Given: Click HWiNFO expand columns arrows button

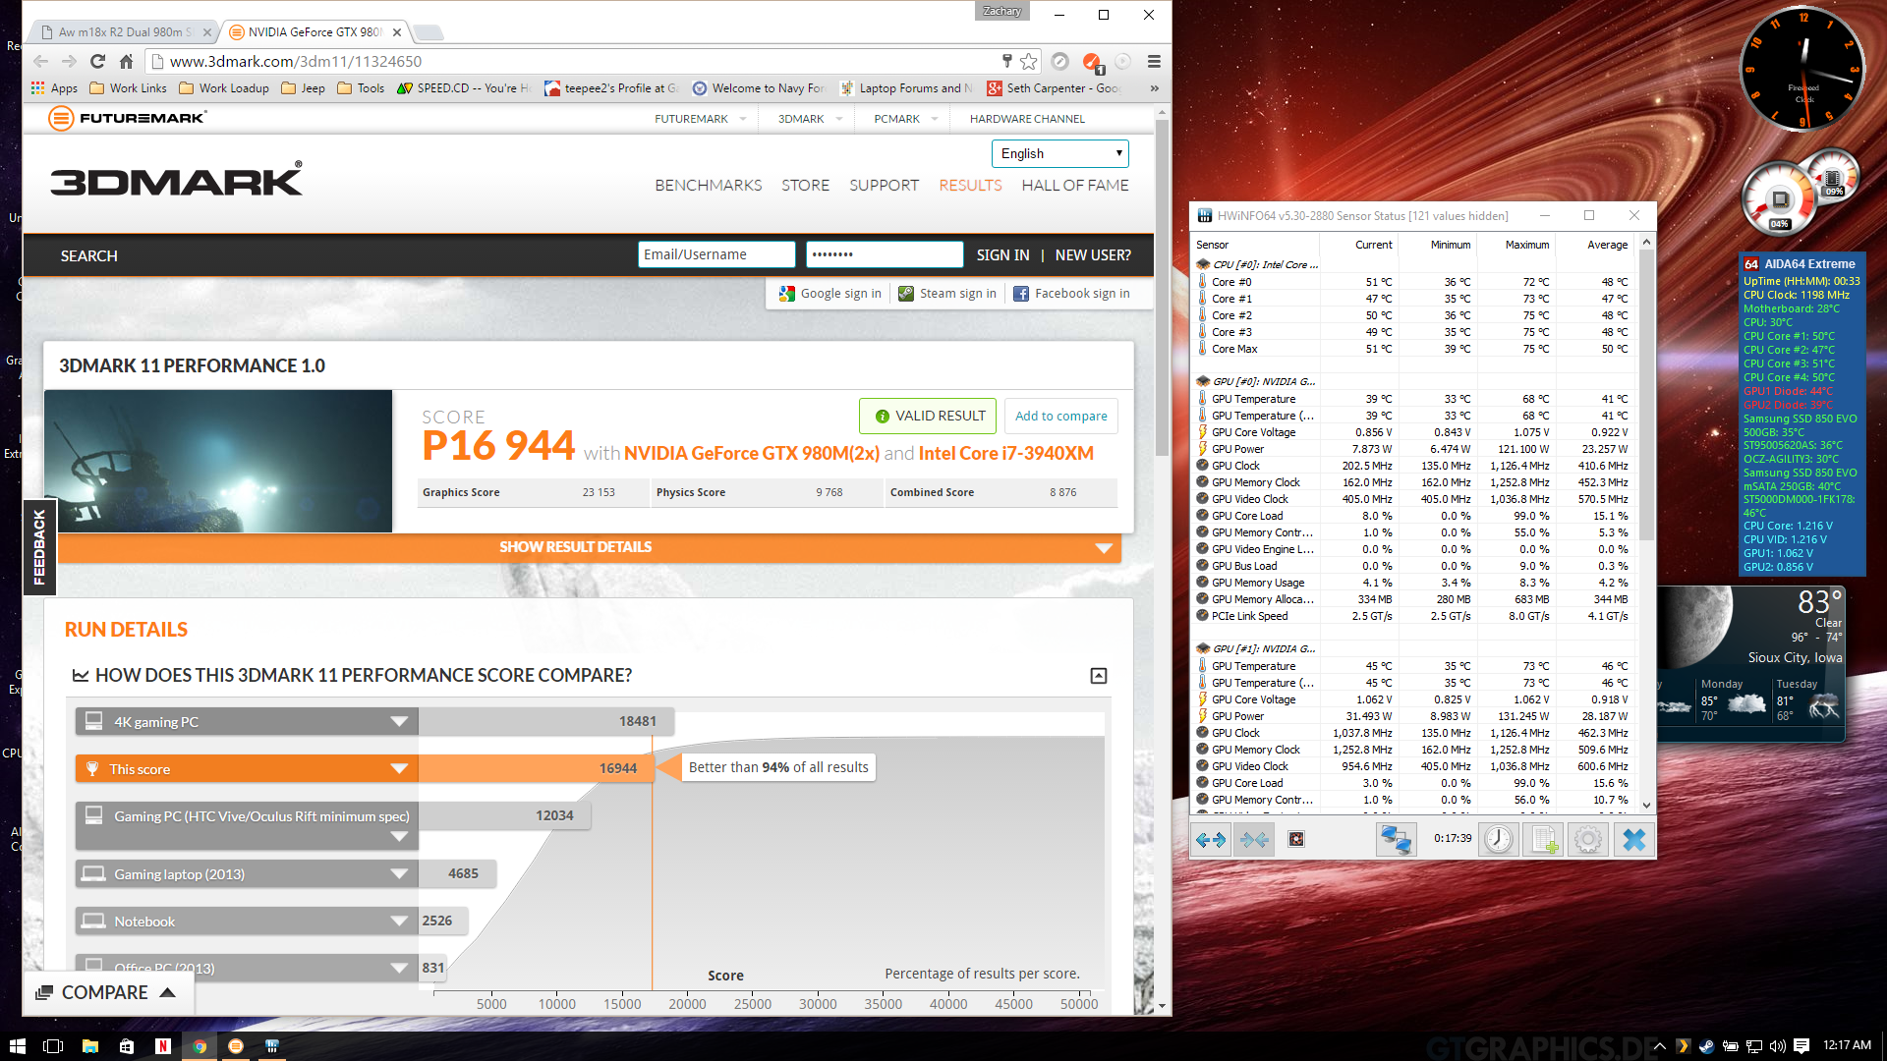Looking at the screenshot, I should [1211, 840].
